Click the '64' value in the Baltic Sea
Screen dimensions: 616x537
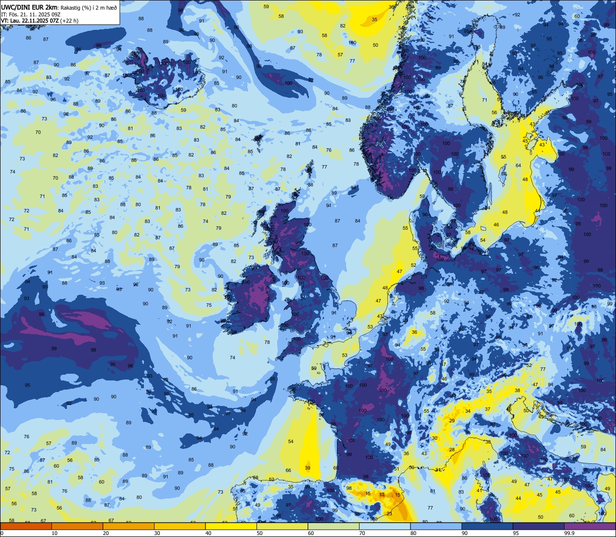pyautogui.click(x=518, y=166)
